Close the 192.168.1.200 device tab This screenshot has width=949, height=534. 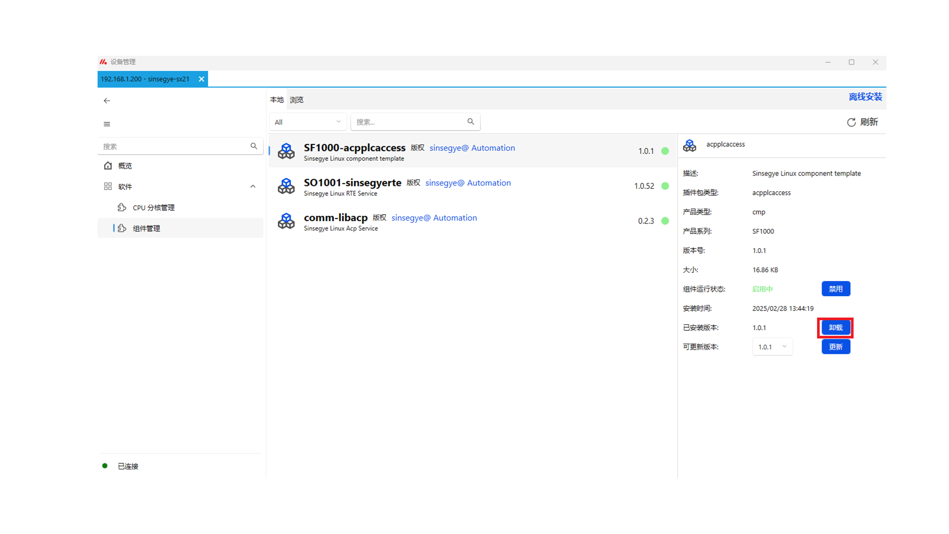tap(201, 79)
